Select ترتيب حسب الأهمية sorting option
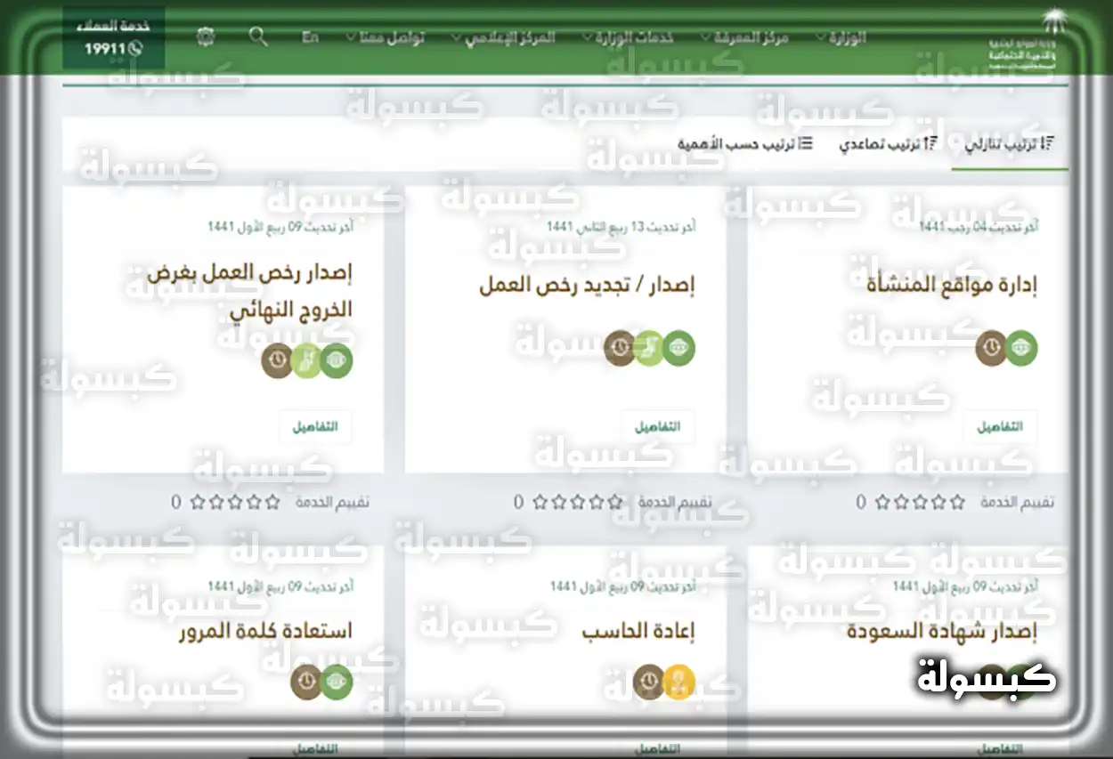The height and width of the screenshot is (759, 1113). [x=743, y=142]
